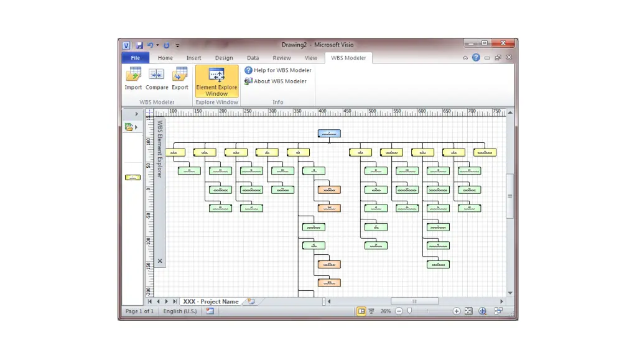This screenshot has width=637, height=358.
Task: Click the Insert Page icon beside page tab
Action: pos(251,301)
